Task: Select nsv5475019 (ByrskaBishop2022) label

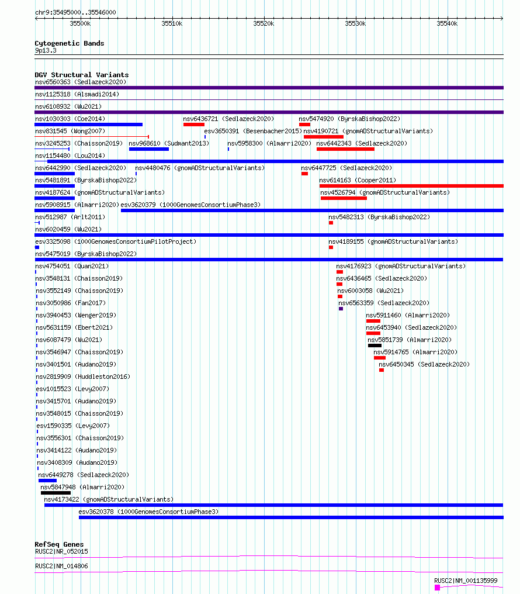Action: click(x=86, y=254)
